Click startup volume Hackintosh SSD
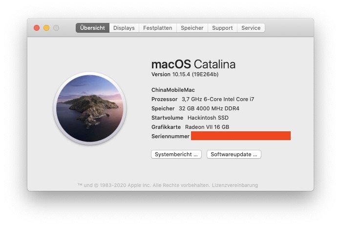Image resolution: width=341 pixels, height=227 pixels. [208, 118]
